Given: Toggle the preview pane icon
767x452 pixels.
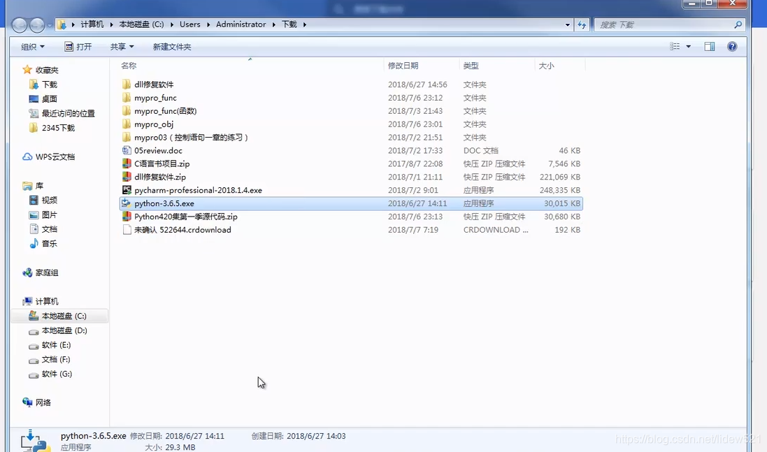Looking at the screenshot, I should (709, 46).
